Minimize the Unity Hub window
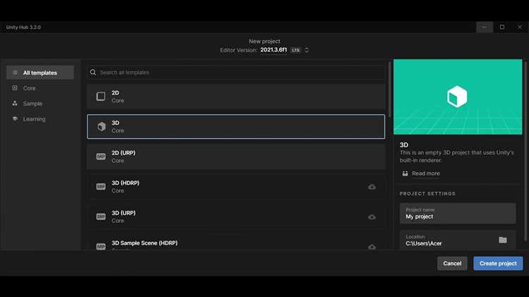Screen dimensions: 529x297 coord(485,27)
